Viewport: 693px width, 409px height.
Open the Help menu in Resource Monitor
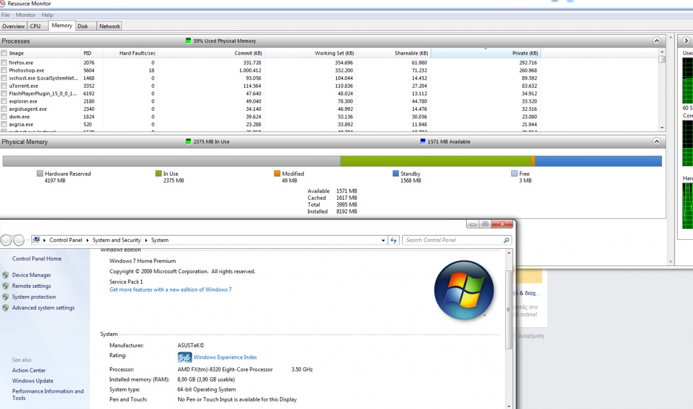pos(47,15)
